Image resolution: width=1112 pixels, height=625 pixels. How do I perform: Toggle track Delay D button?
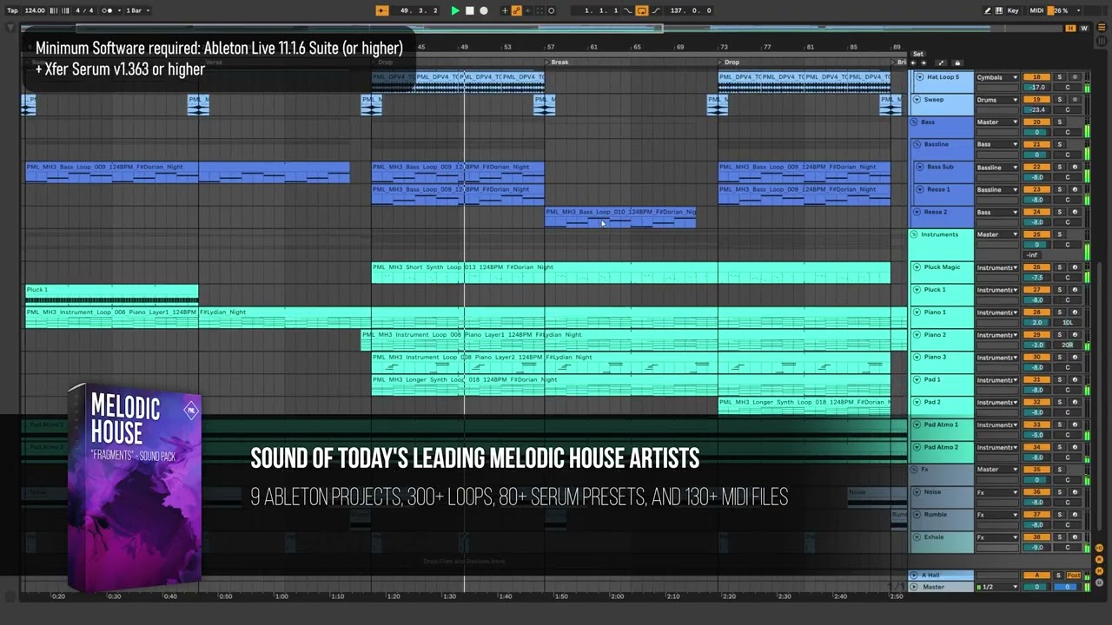[1099, 582]
